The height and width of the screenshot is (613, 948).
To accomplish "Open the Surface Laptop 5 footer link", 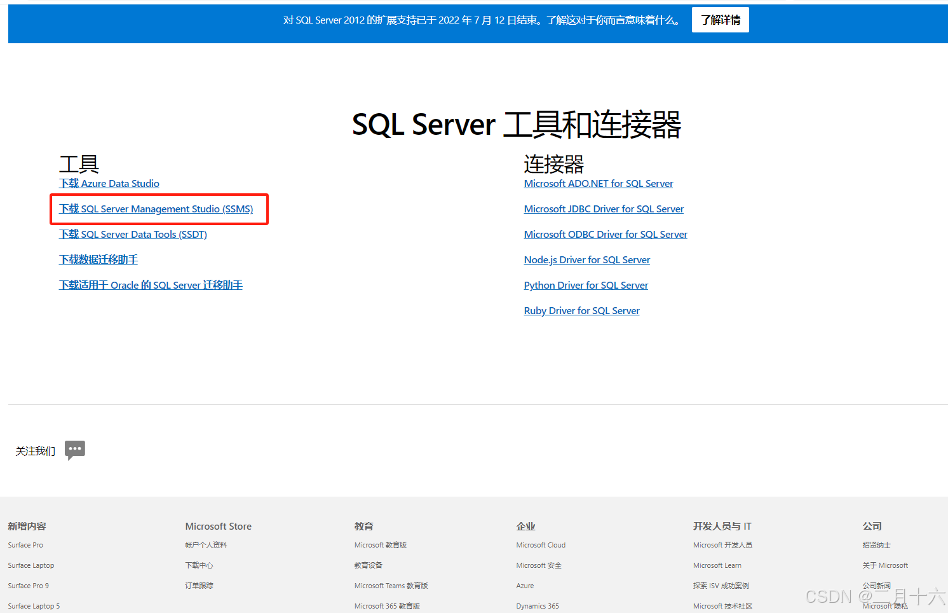I will 34,606.
